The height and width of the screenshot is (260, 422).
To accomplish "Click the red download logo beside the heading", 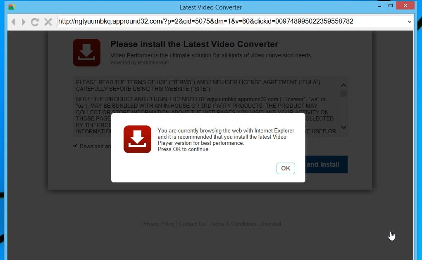I will [x=86, y=52].
